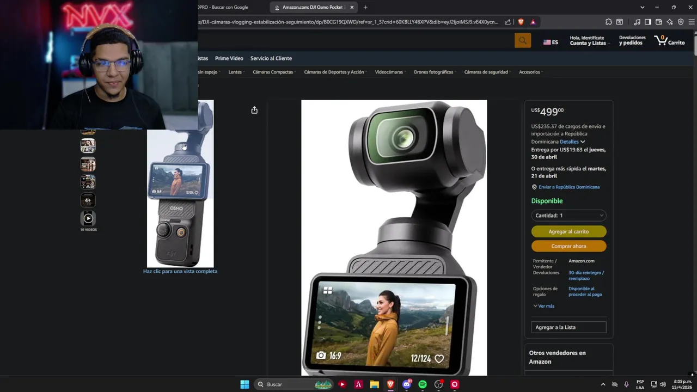Image resolution: width=697 pixels, height=392 pixels.
Task: Click the microphone icon in the system tray
Action: tap(626, 384)
